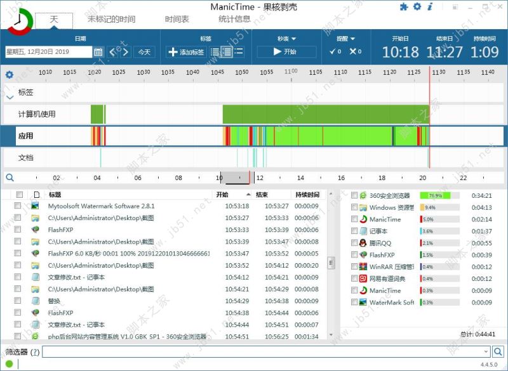Image resolution: width=508 pixels, height=371 pixels.
Task: Jump to today with 今天 button
Action: pos(145,52)
